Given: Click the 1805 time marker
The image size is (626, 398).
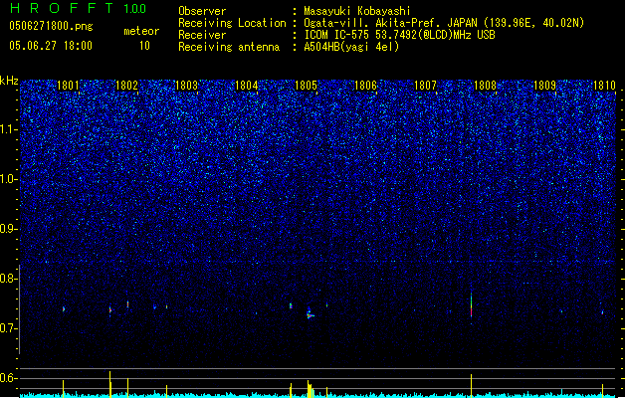Looking at the screenshot, I should [306, 86].
